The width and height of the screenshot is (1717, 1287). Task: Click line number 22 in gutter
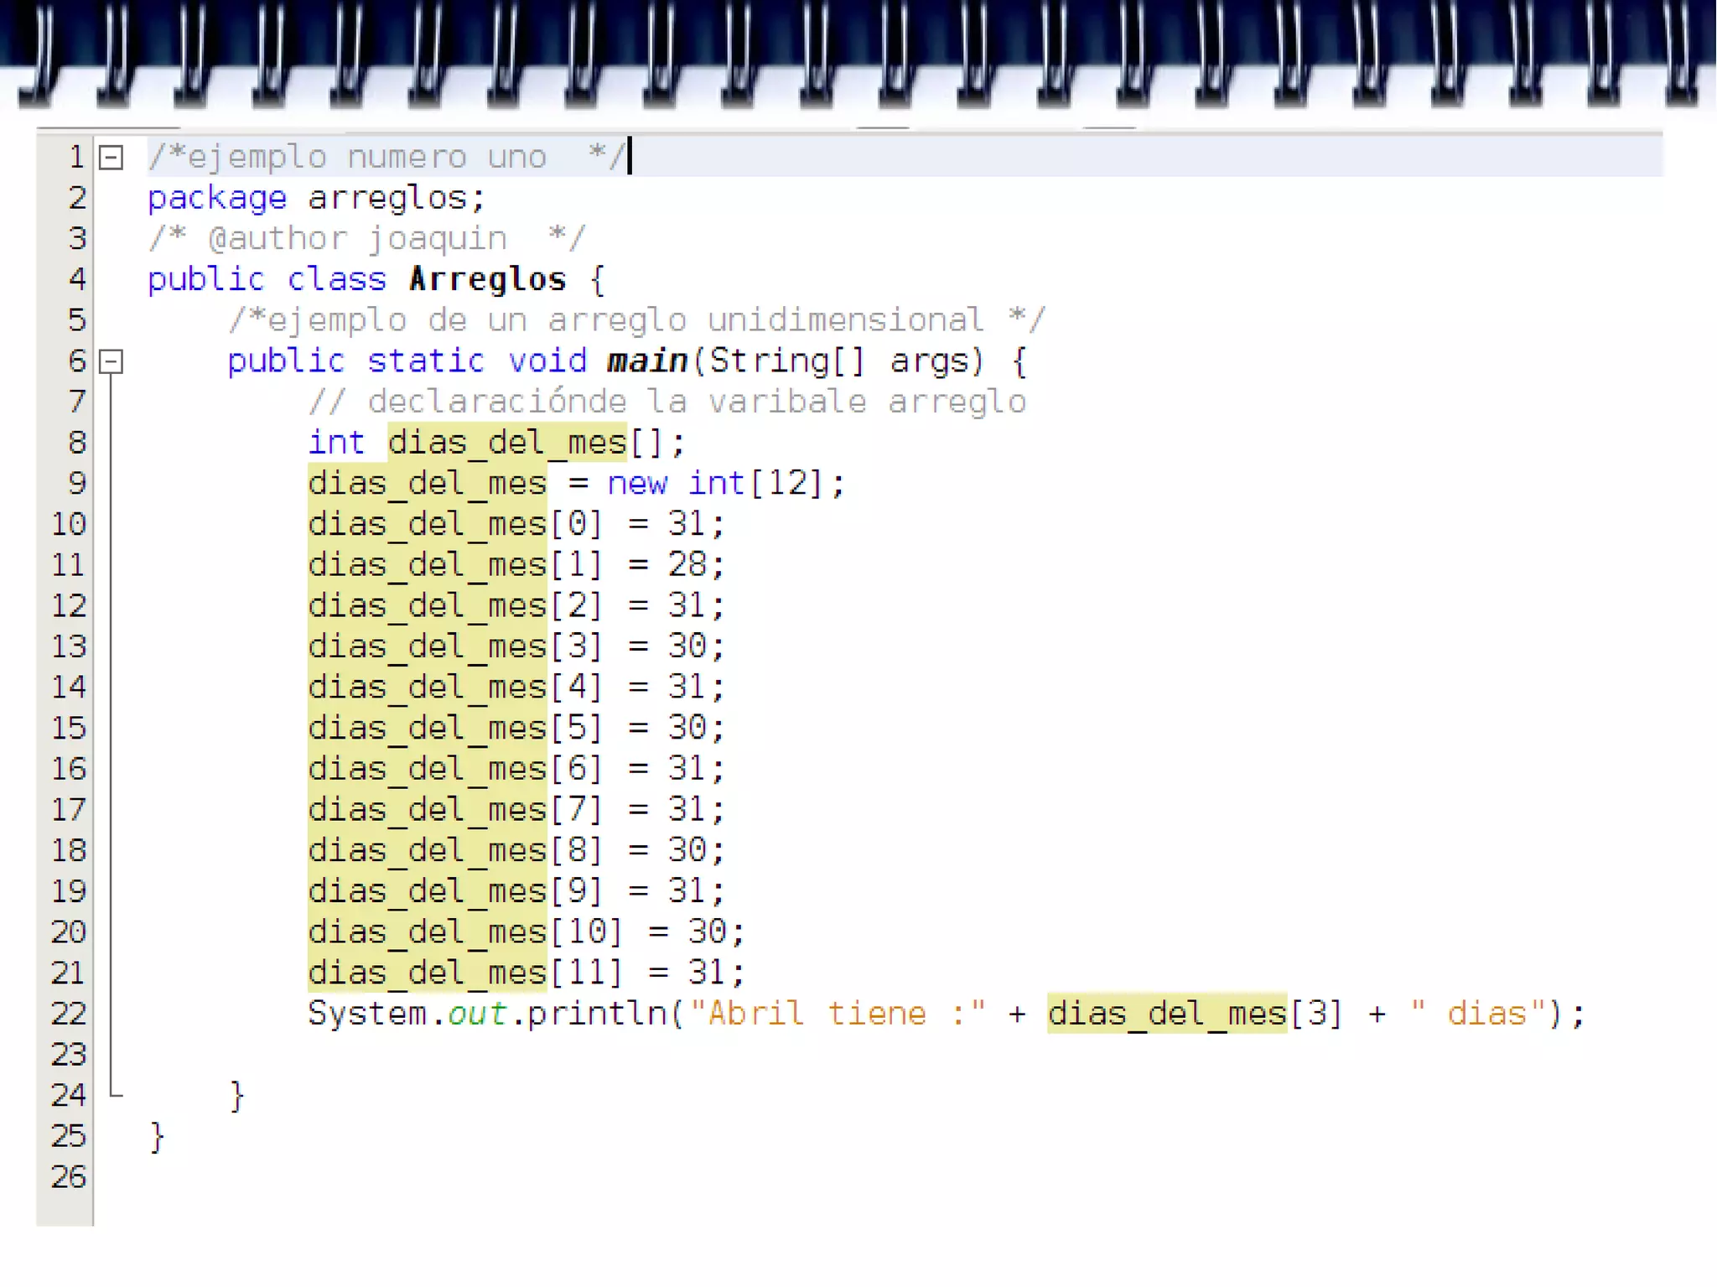tap(69, 1013)
